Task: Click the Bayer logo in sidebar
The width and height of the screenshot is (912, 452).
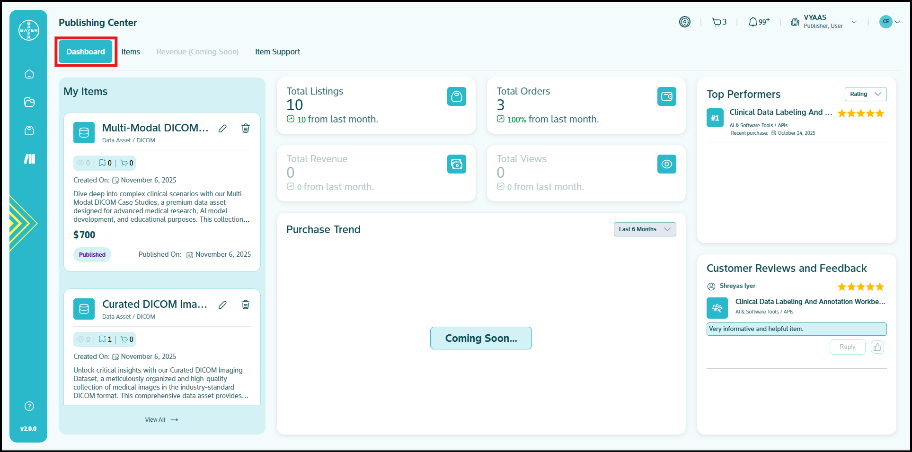Action: 29,30
